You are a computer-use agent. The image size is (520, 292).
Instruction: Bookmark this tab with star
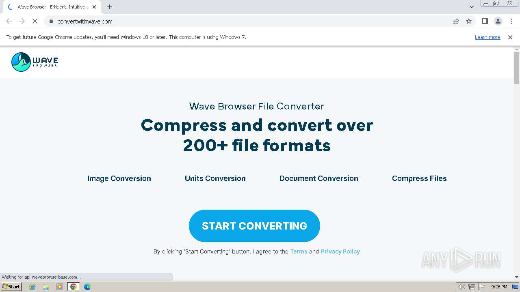pos(469,21)
